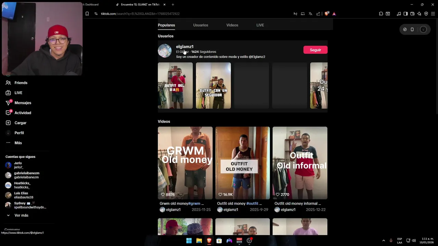Click the site settings icon beside URL
This screenshot has width=438, height=246.
point(96,14)
